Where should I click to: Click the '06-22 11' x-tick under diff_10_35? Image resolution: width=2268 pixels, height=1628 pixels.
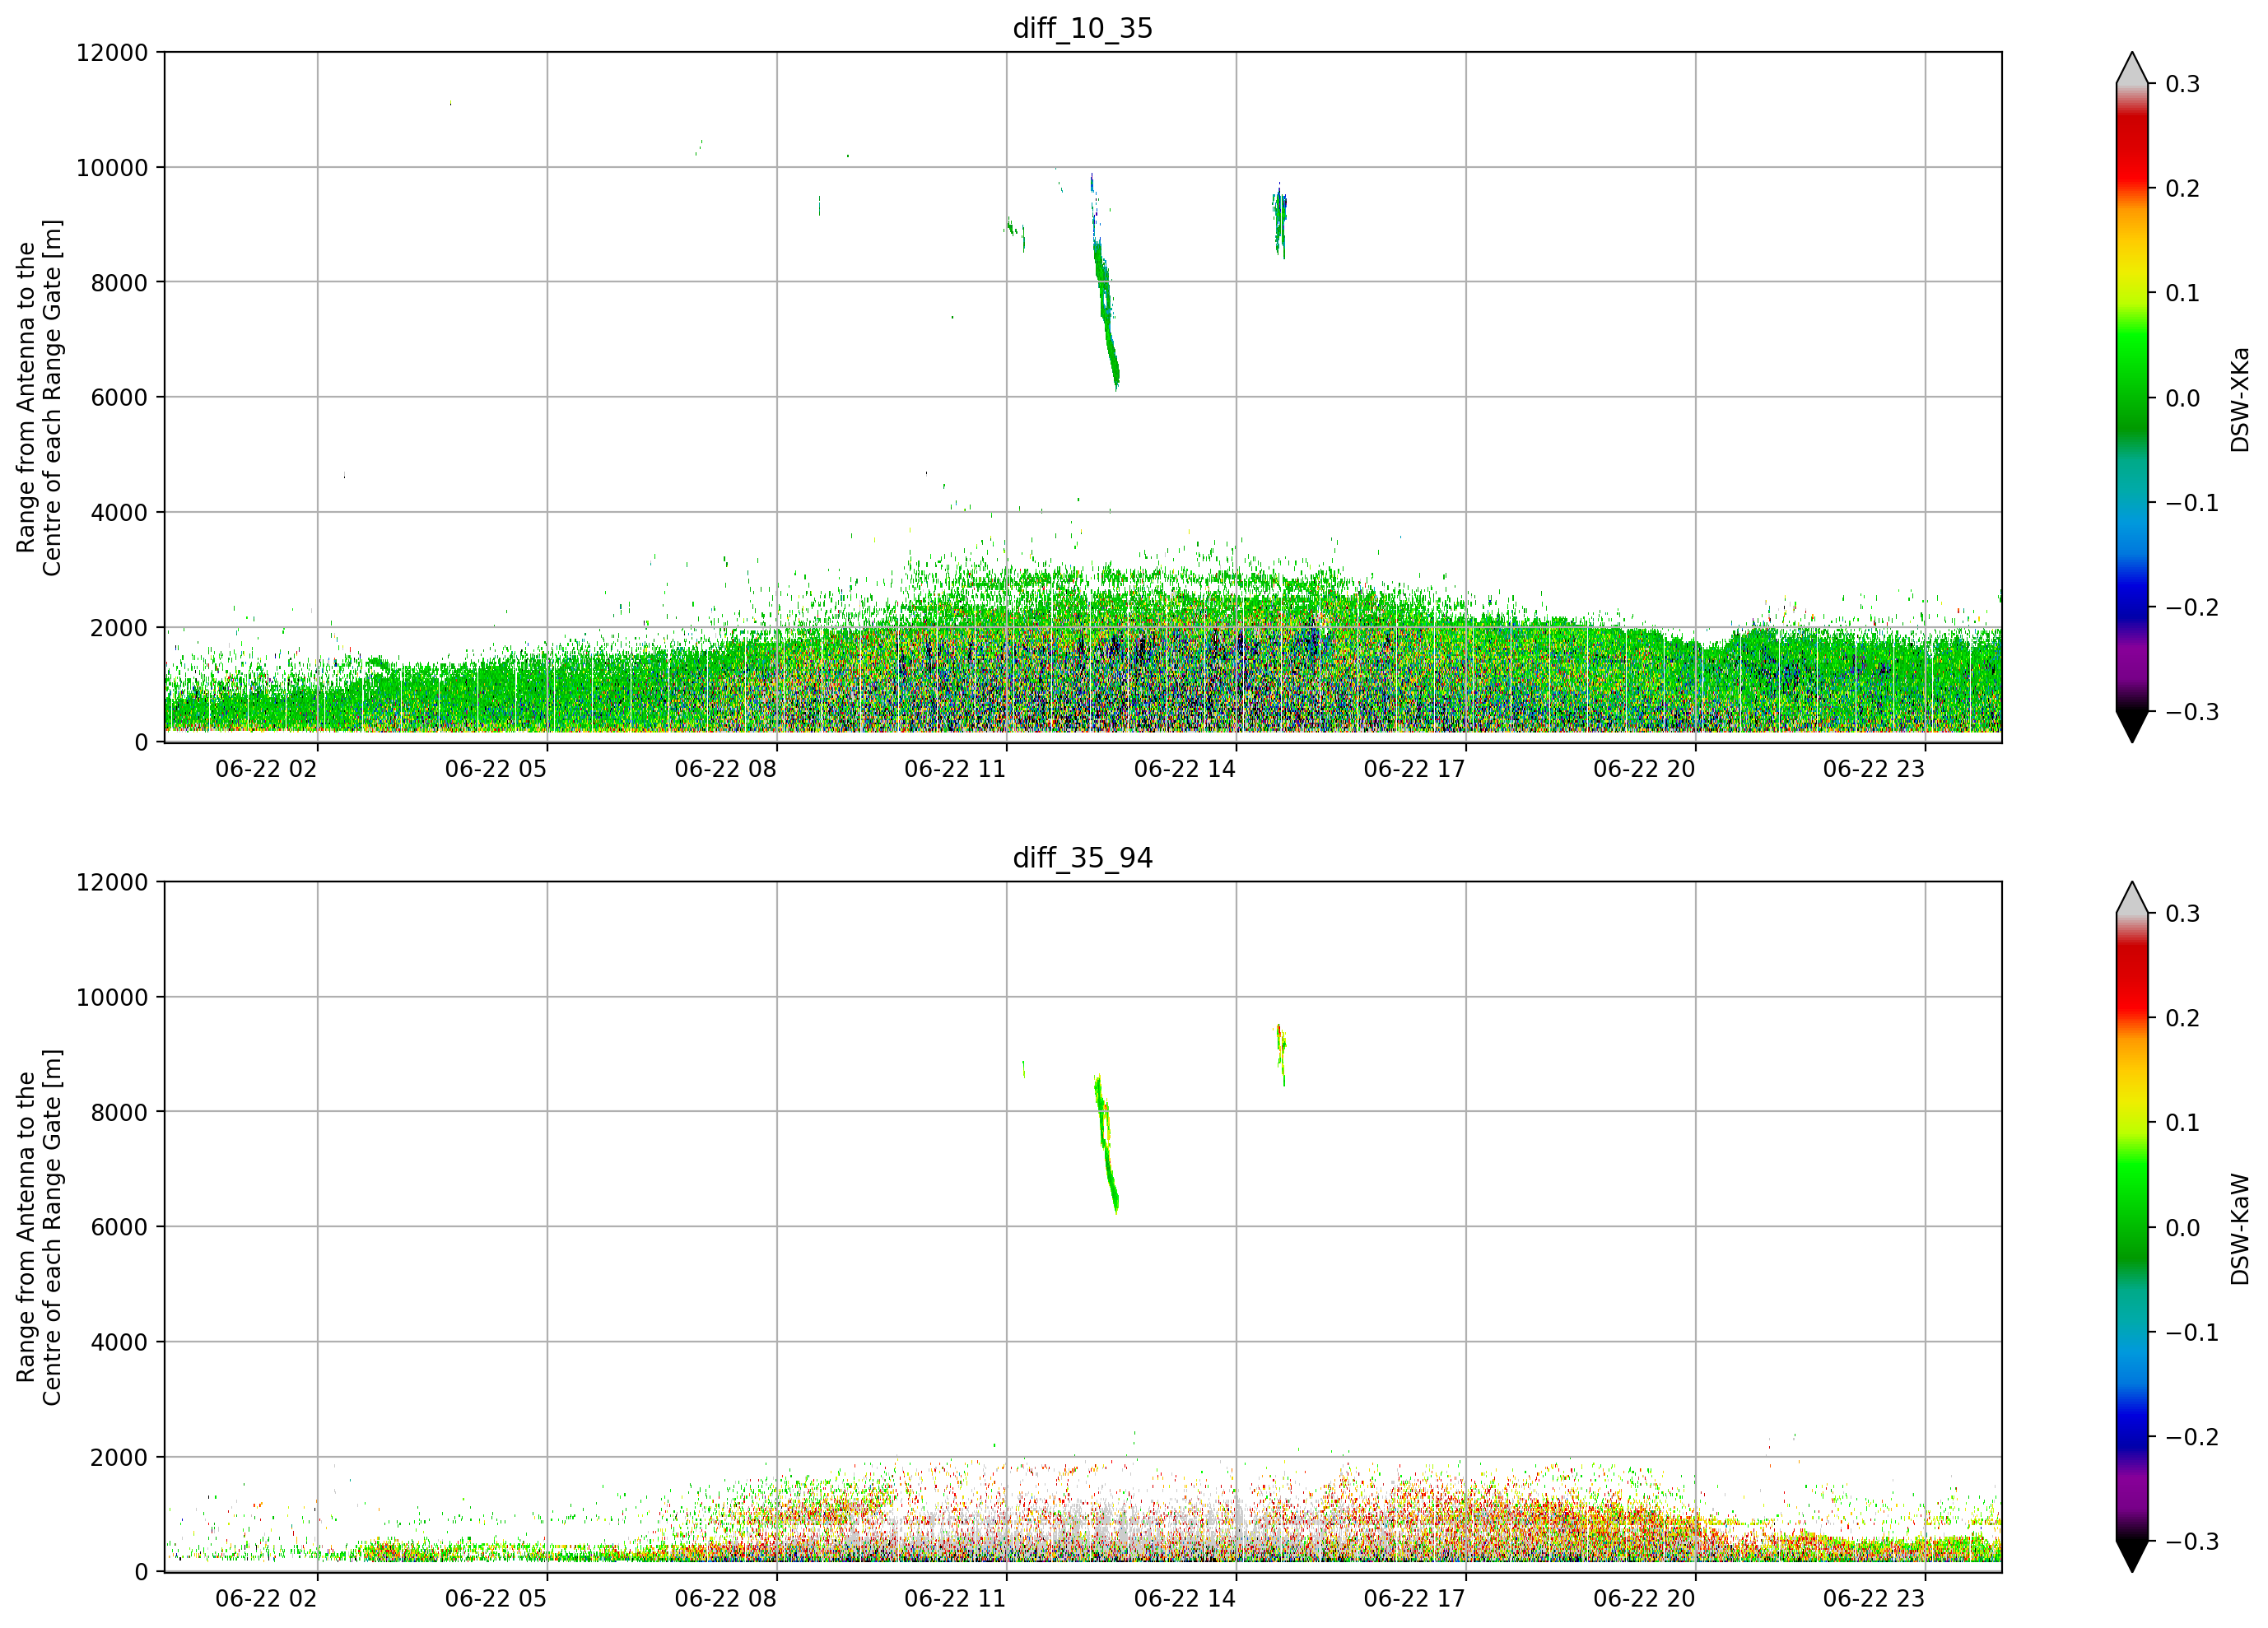click(955, 769)
